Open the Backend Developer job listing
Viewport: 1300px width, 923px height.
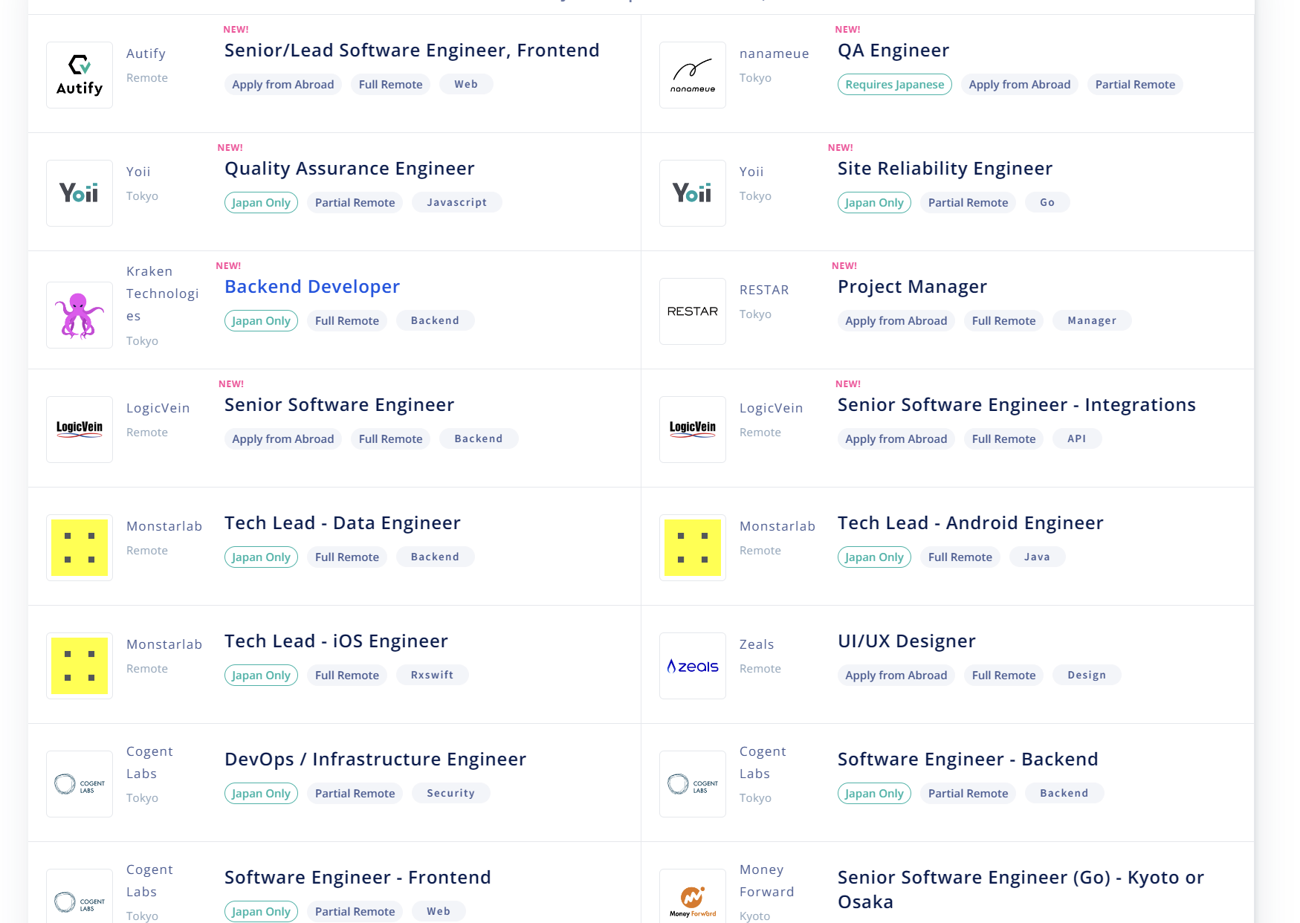tap(312, 287)
